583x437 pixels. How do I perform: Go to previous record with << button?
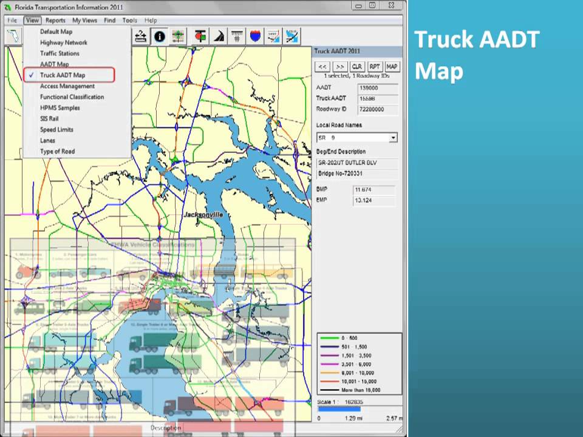322,67
